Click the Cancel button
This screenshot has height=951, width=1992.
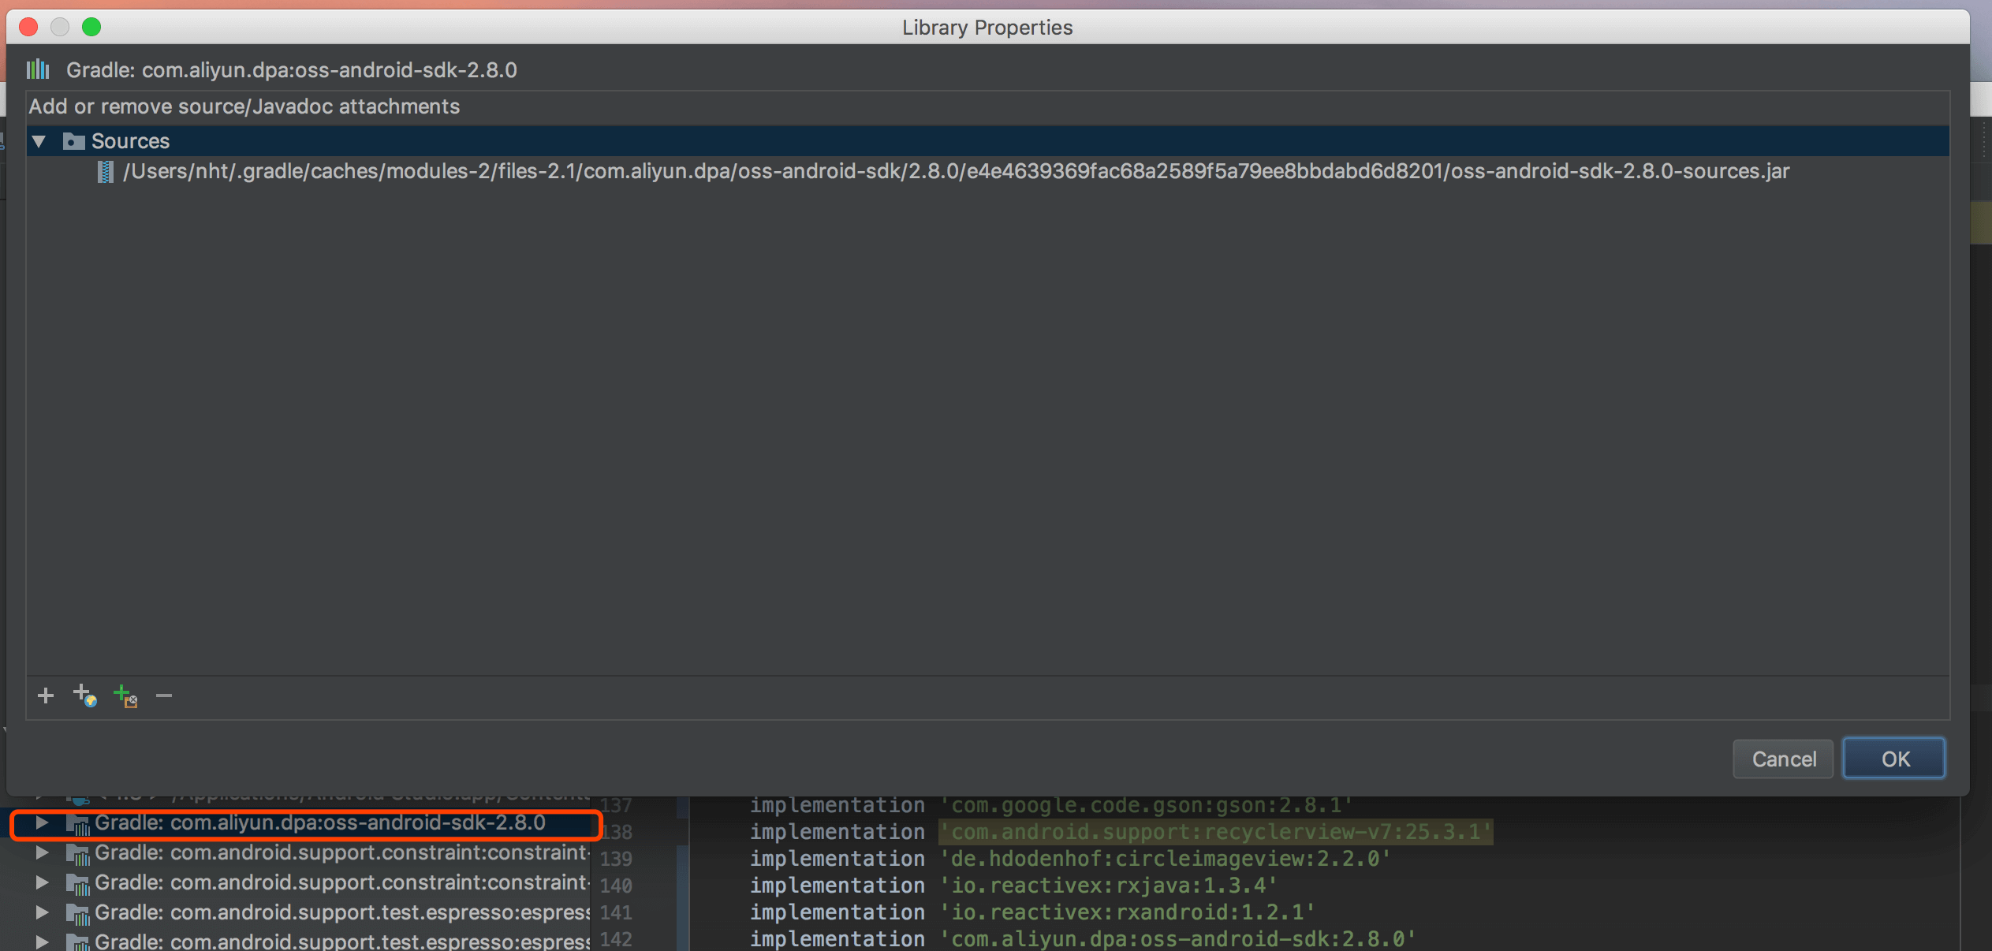click(1783, 759)
